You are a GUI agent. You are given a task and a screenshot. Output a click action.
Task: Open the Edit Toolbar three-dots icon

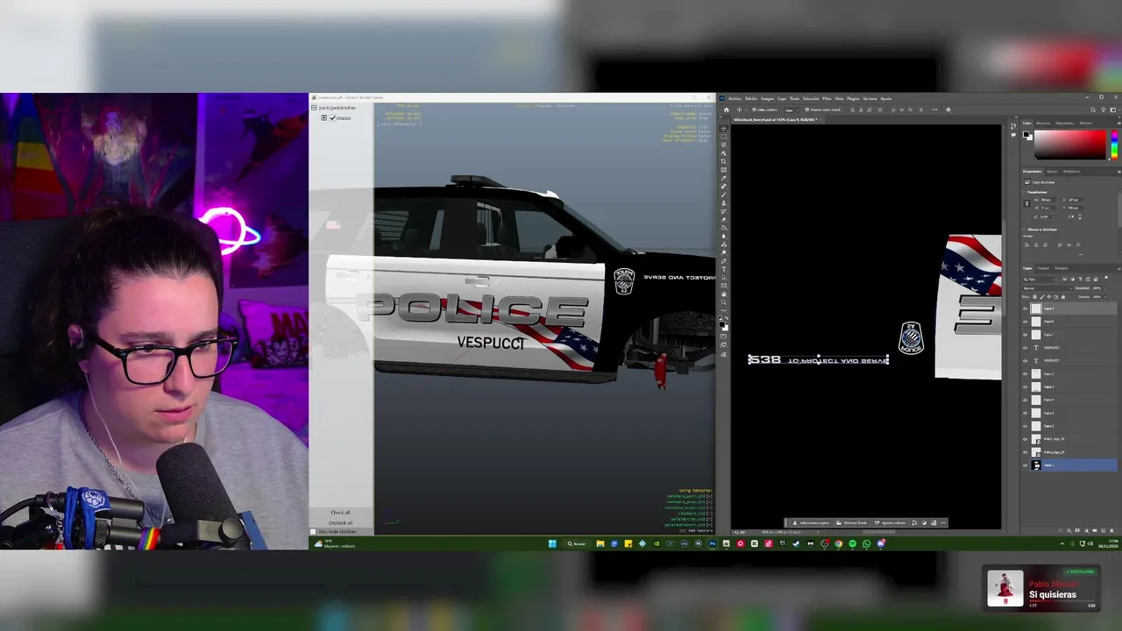[x=723, y=310]
